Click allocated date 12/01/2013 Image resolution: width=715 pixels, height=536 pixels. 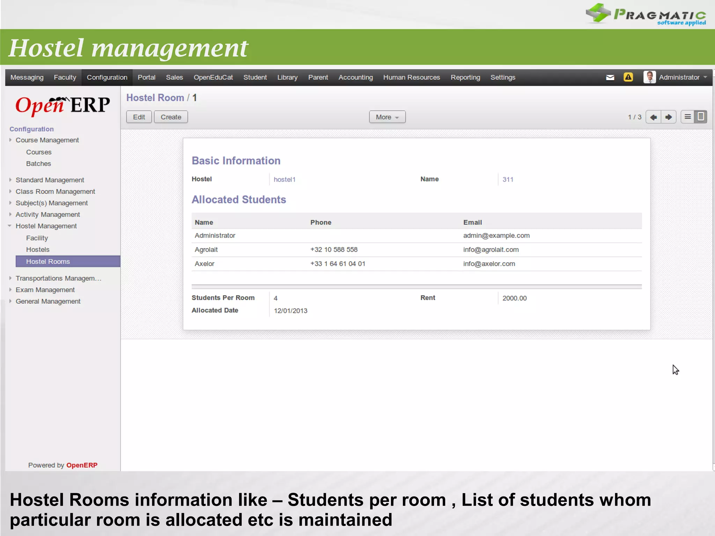point(290,311)
